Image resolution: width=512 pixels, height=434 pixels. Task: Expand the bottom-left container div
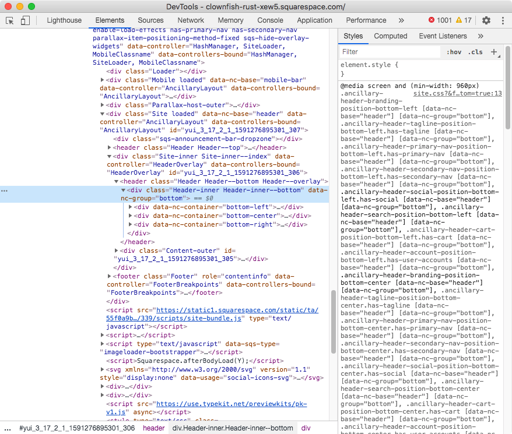pyautogui.click(x=130, y=207)
